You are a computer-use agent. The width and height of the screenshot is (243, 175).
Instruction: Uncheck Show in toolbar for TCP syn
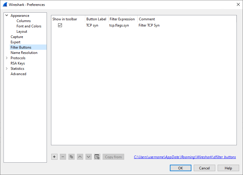60,25
